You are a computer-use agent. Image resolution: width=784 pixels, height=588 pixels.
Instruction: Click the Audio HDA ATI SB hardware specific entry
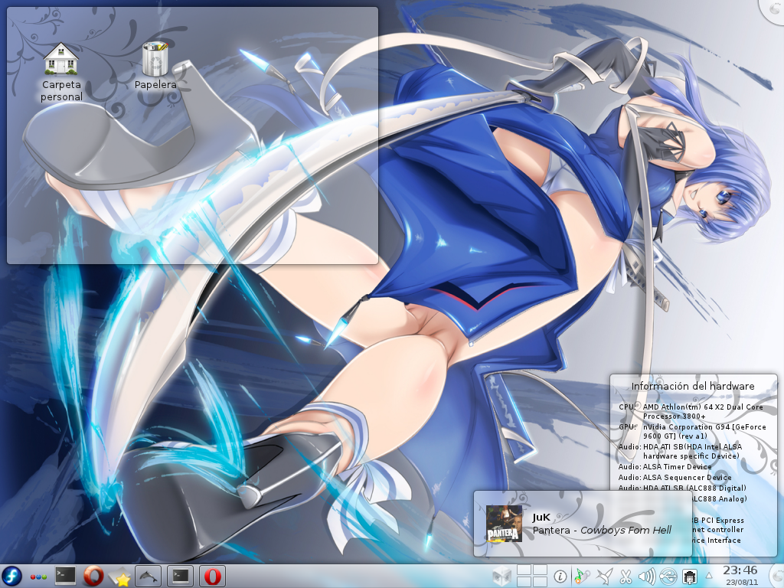pyautogui.click(x=680, y=452)
